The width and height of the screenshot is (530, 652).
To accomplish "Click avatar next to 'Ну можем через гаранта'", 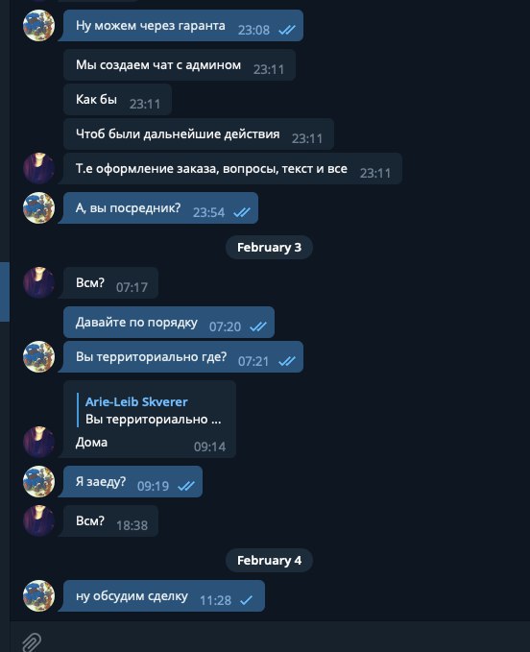I will click(x=38, y=25).
